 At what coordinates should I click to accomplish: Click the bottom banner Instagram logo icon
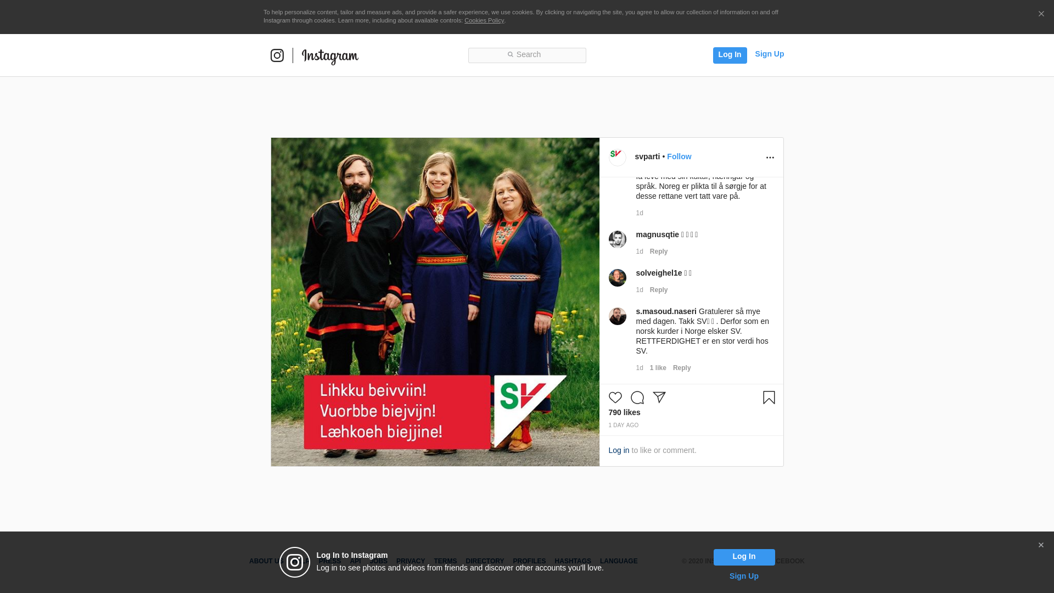pyautogui.click(x=295, y=562)
